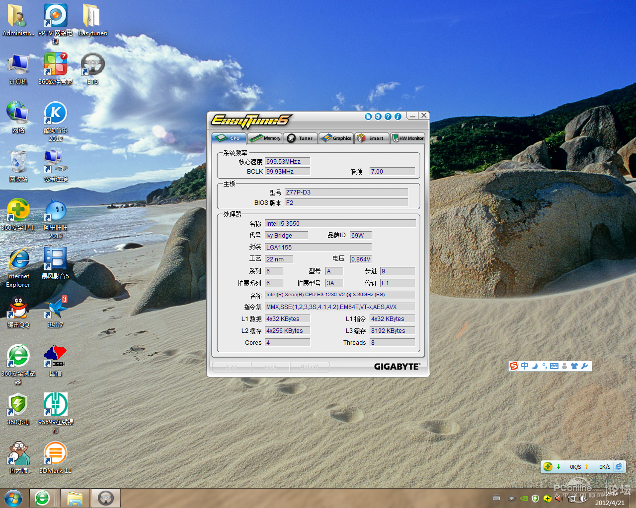Launch 360 Software Manager (360软件管家)
Image resolution: width=636 pixels, height=508 pixels.
tap(56, 69)
